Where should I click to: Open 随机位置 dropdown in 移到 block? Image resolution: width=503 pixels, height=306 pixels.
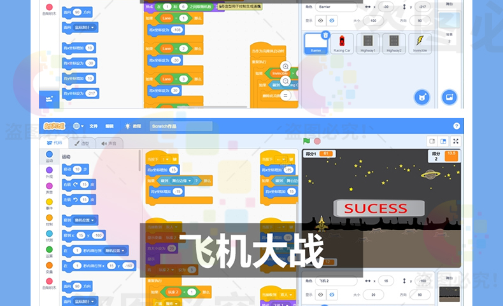tap(85, 220)
